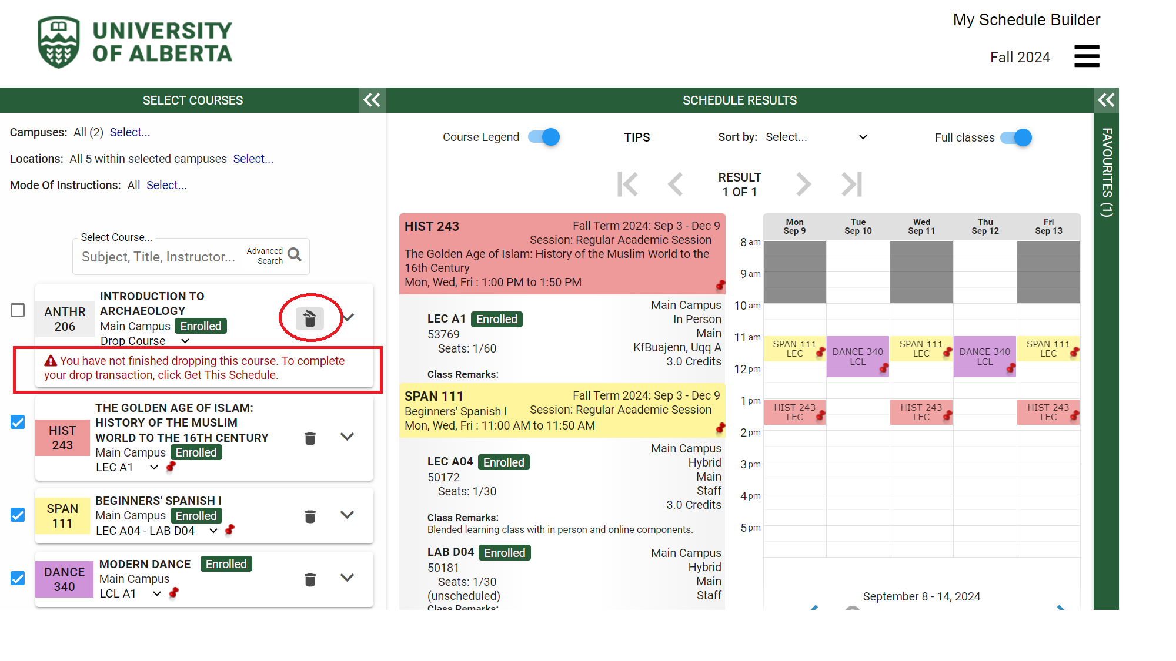Open the TIPS menu item
This screenshot has width=1176, height=661.
637,137
